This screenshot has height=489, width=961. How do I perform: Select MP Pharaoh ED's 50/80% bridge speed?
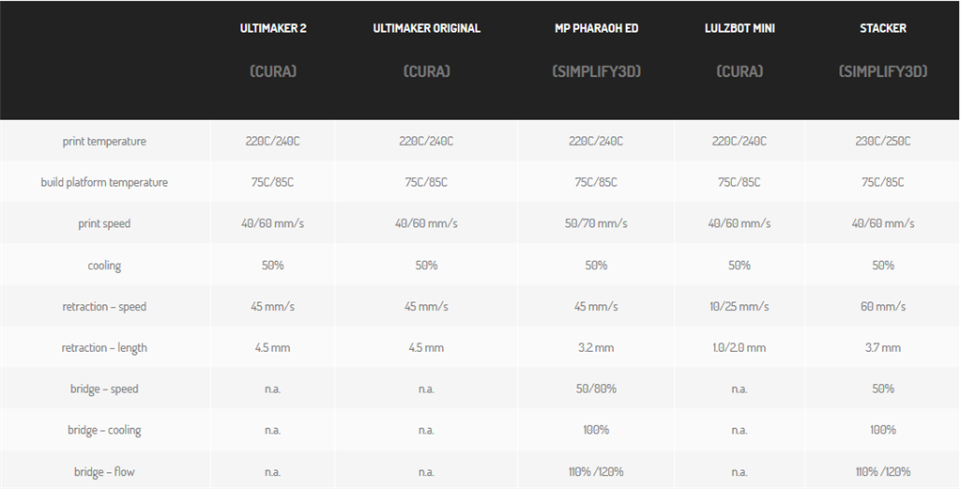(x=596, y=389)
